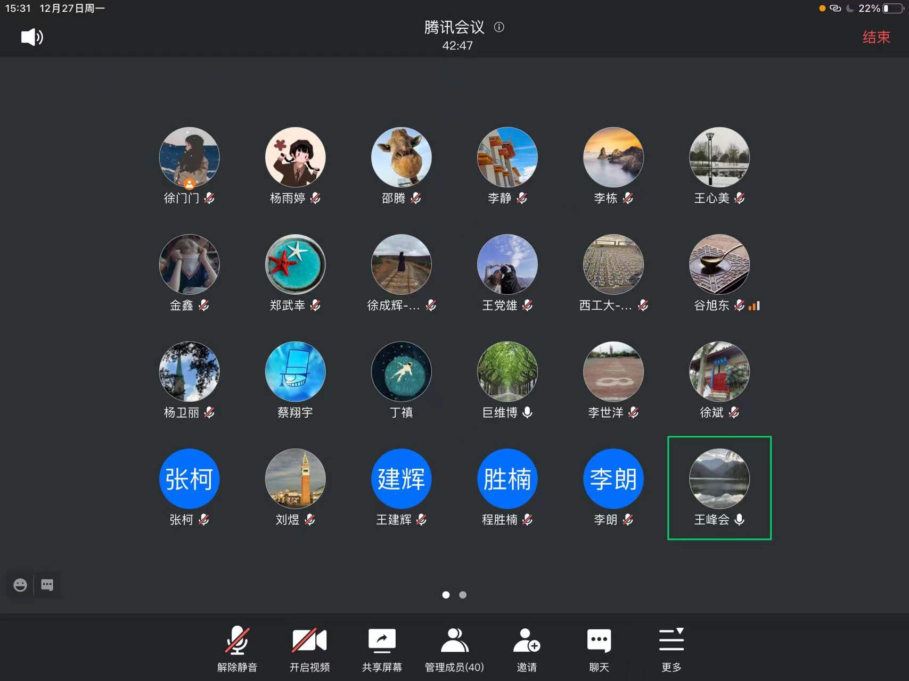Click the red 结束 end meeting button
909x681 pixels.
click(x=875, y=37)
